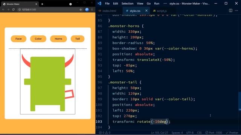Click the Color button in Monster Maker
This screenshot has height=135, width=241.
pos(38,39)
